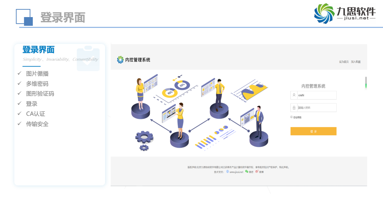
Task: Click the Weibo icon in footer
Action: pyautogui.click(x=257, y=171)
